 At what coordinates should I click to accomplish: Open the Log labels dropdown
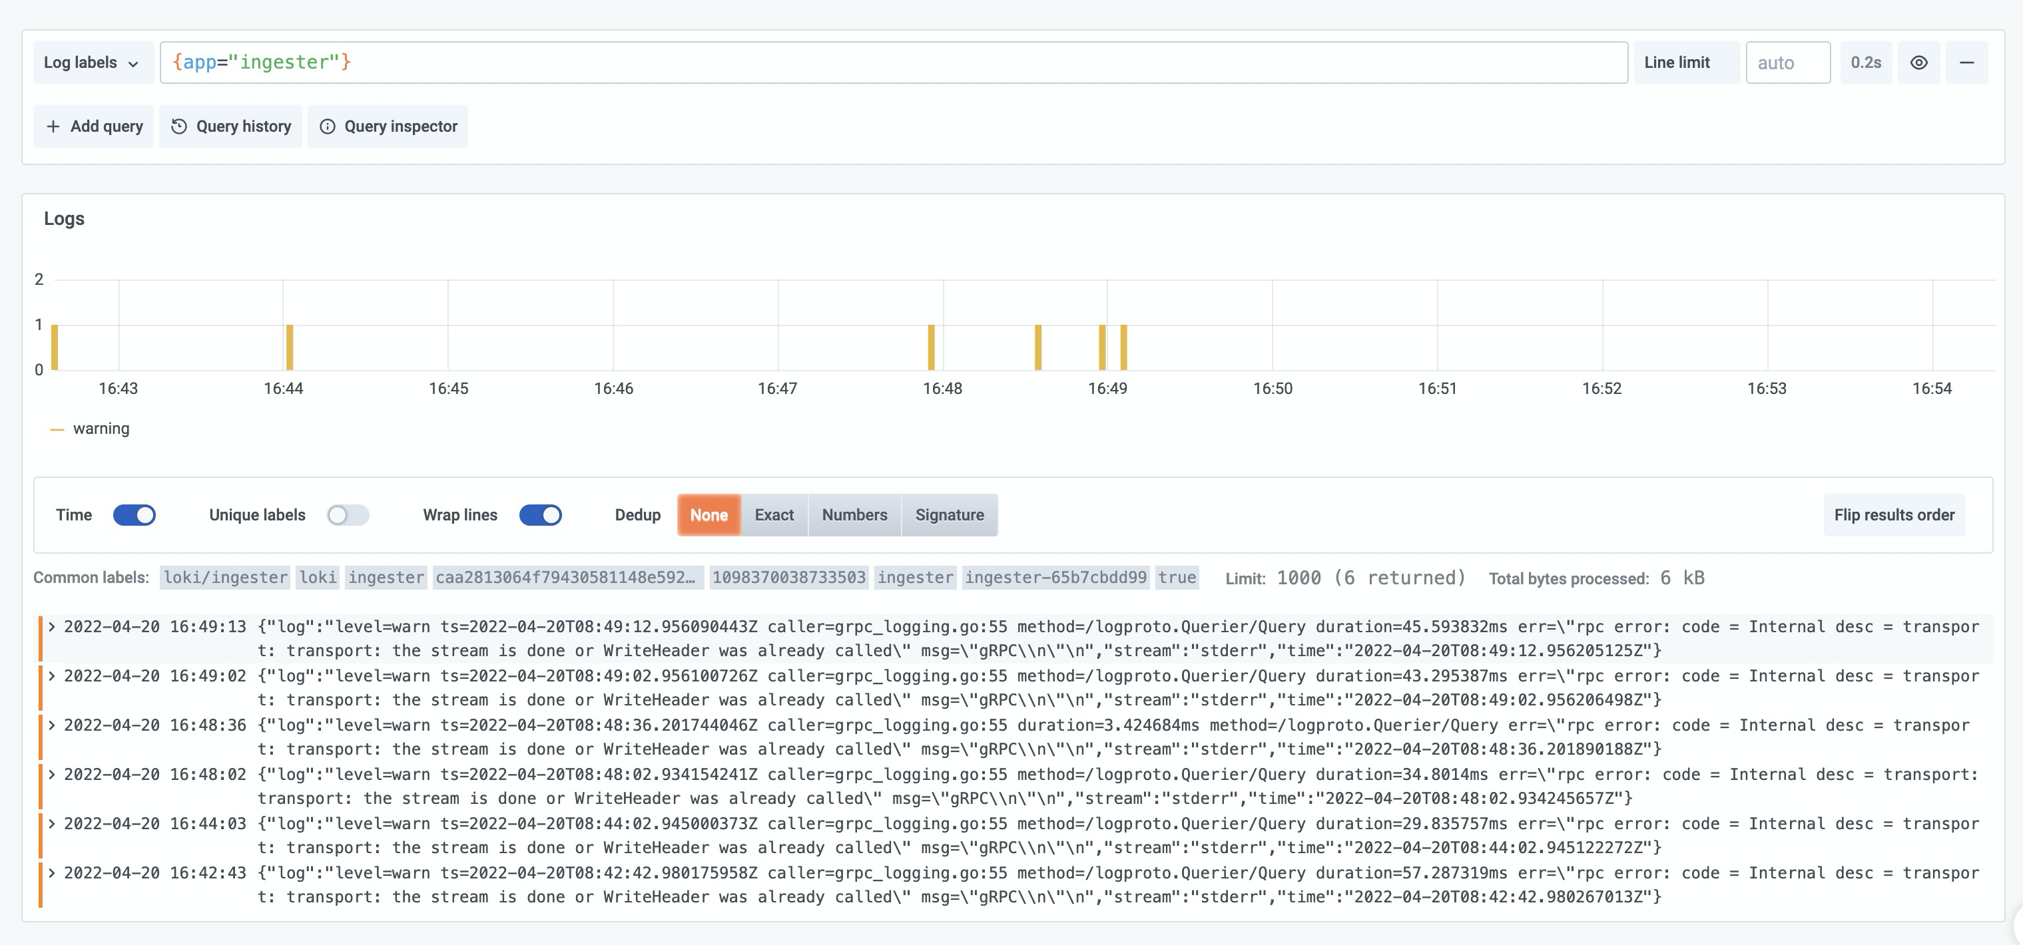(x=93, y=62)
